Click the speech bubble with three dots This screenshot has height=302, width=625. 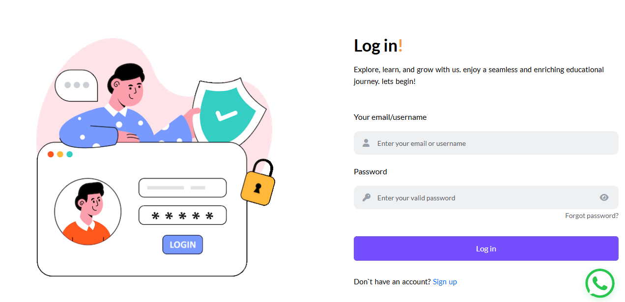click(x=76, y=85)
